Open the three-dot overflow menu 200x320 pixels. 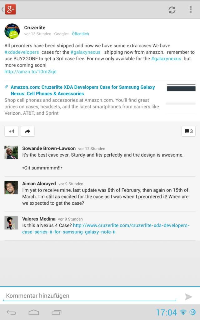pyautogui.click(x=190, y=10)
